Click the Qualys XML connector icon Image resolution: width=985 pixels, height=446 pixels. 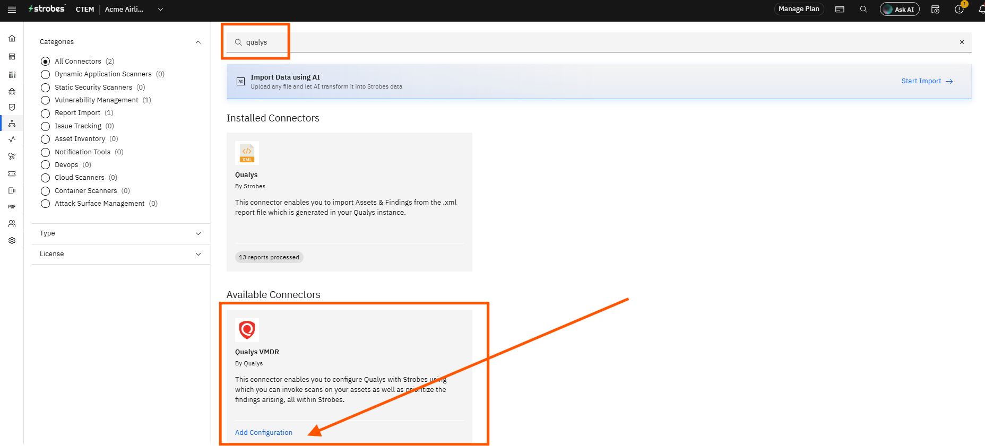click(247, 153)
